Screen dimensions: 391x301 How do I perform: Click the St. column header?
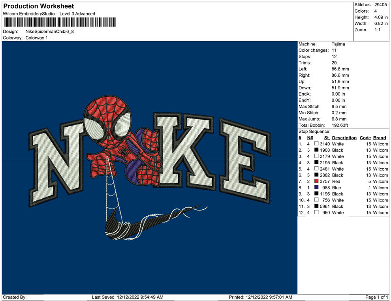[x=327, y=138]
